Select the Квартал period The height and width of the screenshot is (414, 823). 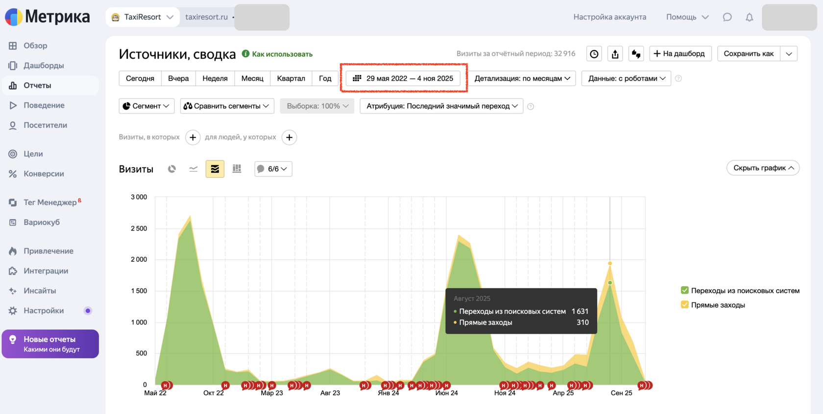291,78
